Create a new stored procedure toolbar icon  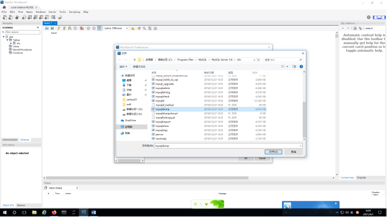41,17
